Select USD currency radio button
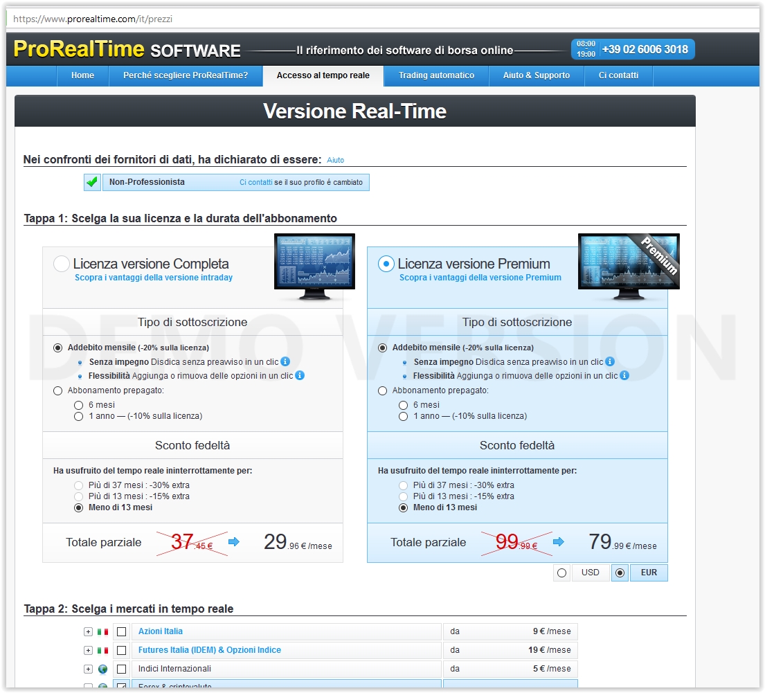 coord(562,573)
